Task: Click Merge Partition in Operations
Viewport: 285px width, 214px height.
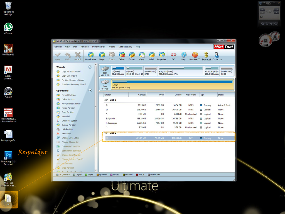Action: click(68, 108)
